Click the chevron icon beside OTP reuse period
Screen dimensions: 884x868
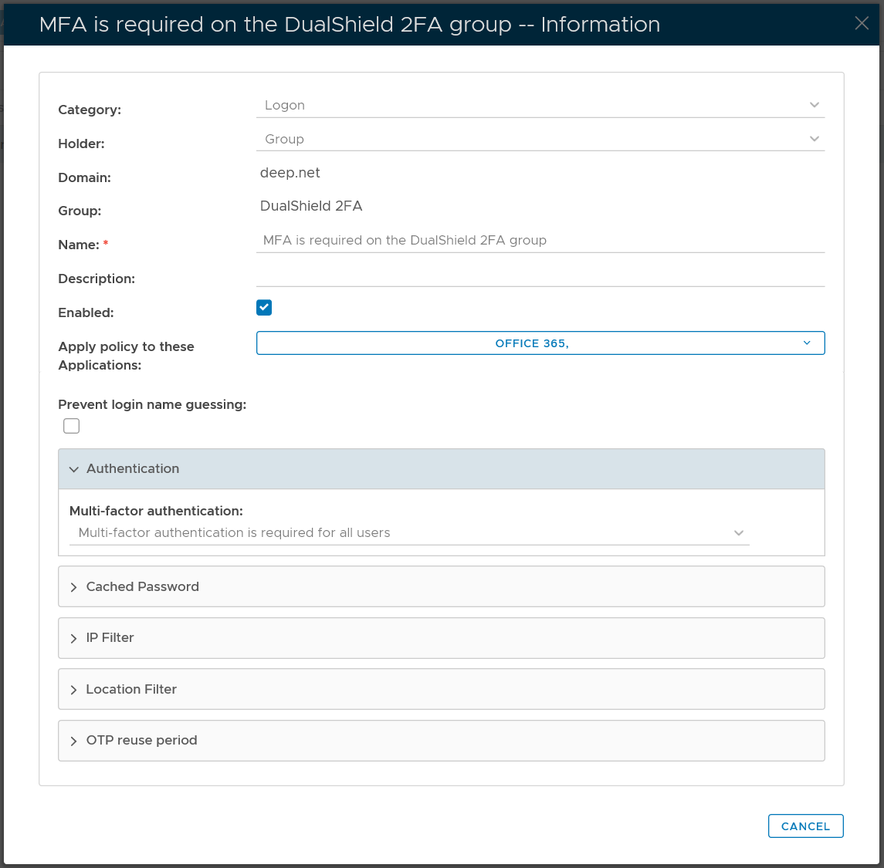(74, 741)
